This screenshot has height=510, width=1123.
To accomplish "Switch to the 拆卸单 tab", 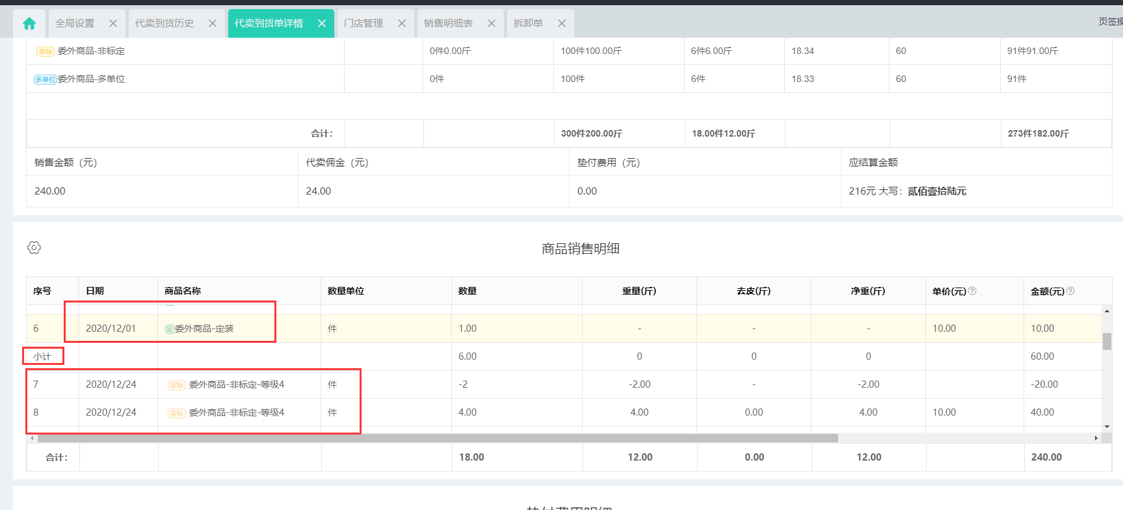I will pos(528,23).
